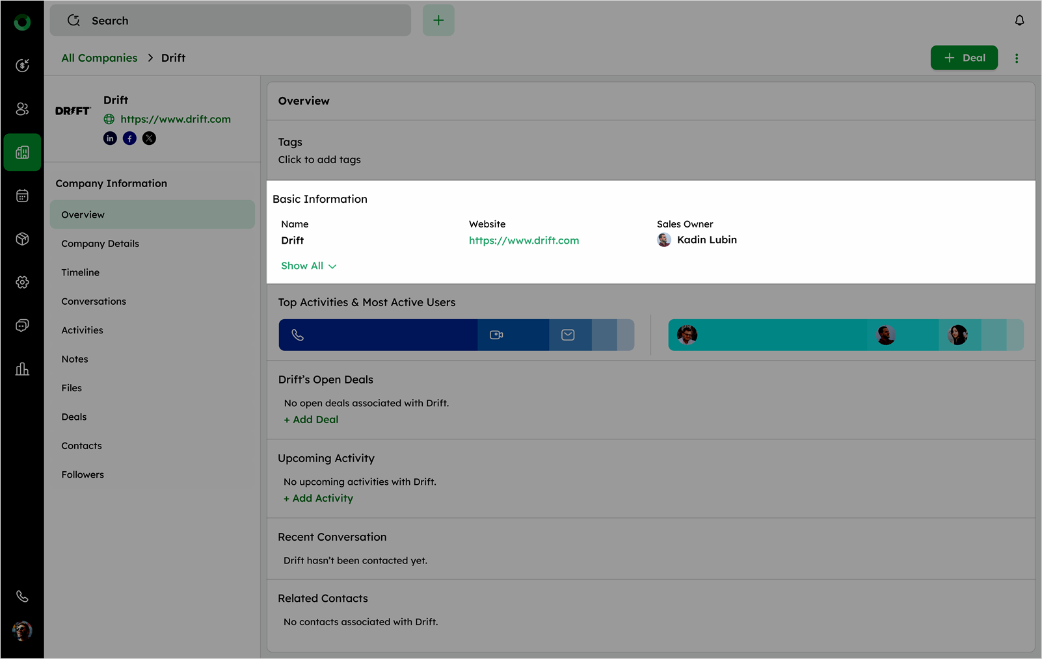1042x659 pixels.
Task: Expand Show All in Basic Information
Action: pyautogui.click(x=308, y=266)
